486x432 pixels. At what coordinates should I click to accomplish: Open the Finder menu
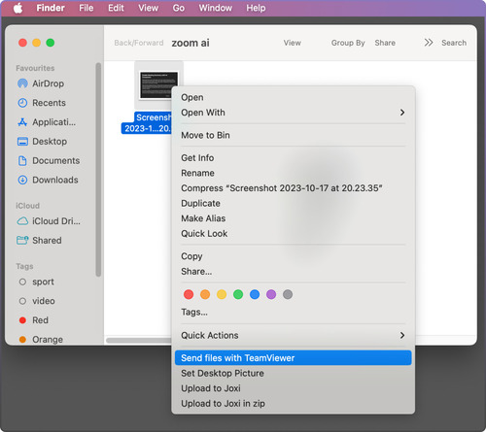click(x=51, y=8)
